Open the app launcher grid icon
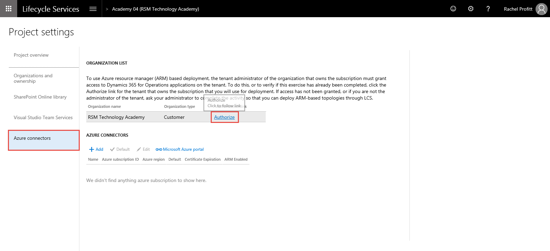 click(x=9, y=9)
